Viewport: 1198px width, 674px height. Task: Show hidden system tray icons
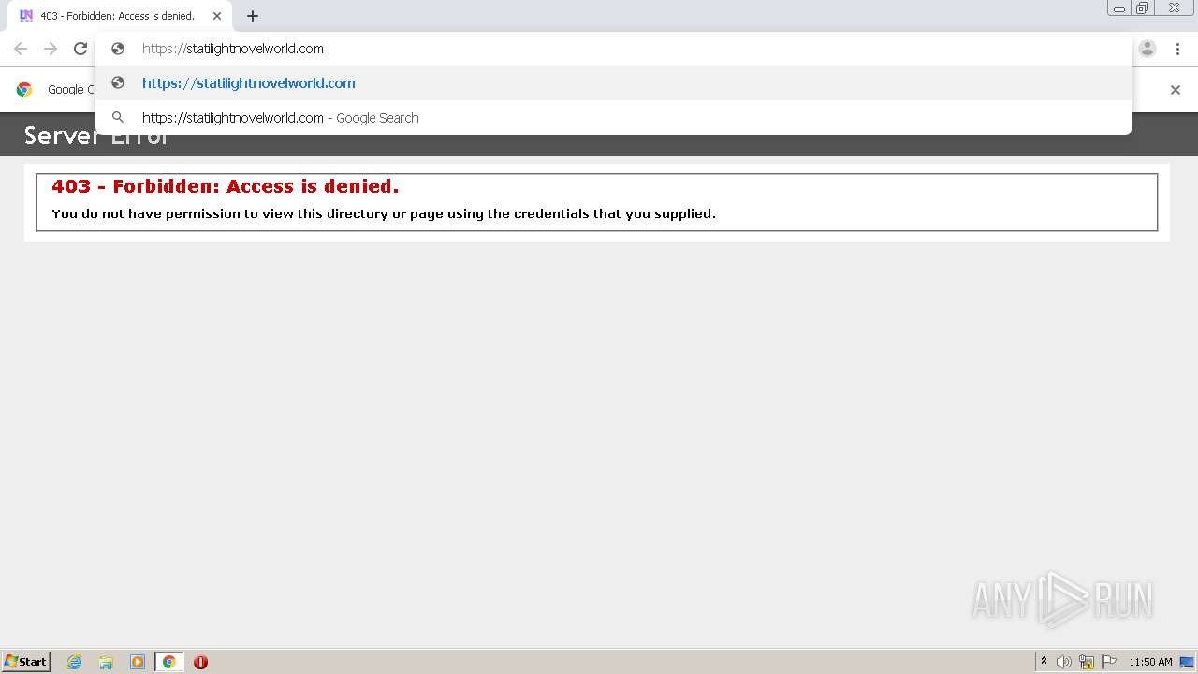(x=1044, y=662)
